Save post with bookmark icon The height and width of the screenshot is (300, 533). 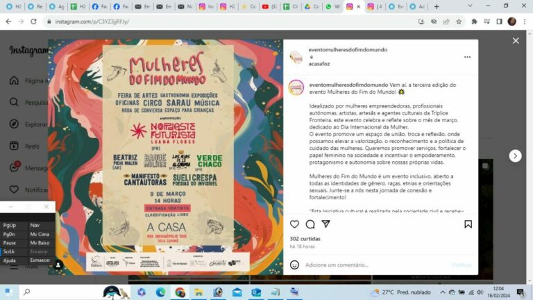[468, 224]
